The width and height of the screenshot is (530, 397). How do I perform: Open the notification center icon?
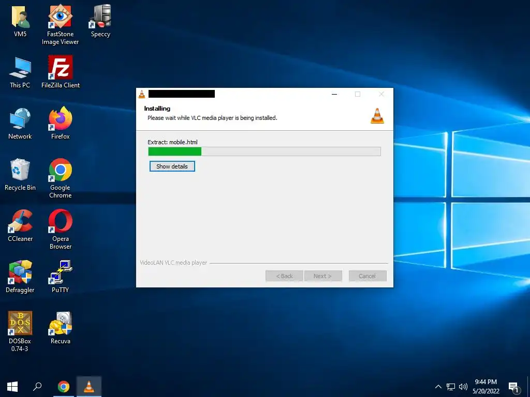pyautogui.click(x=514, y=388)
